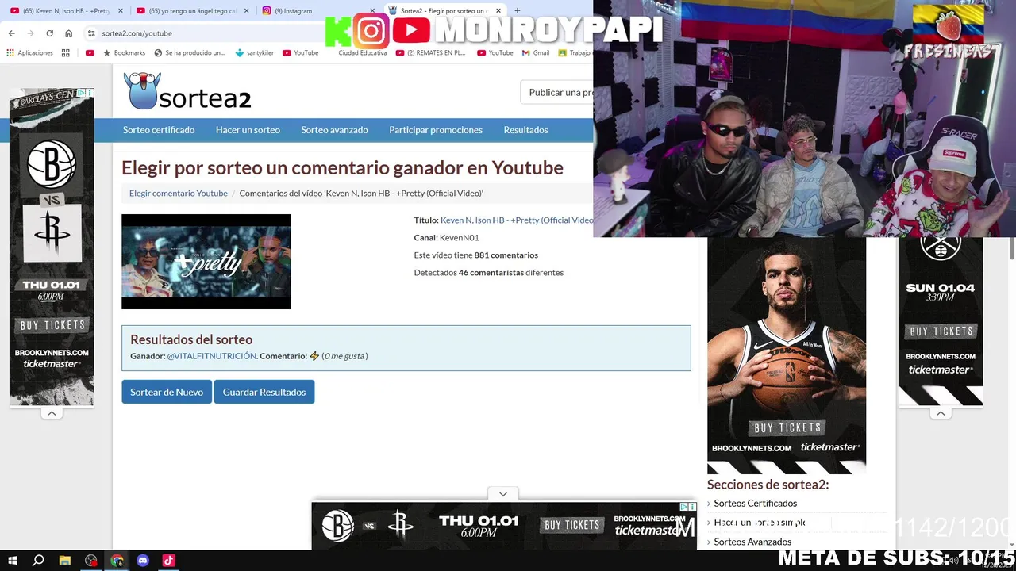This screenshot has width=1016, height=571.
Task: Open Windows taskbar search
Action: pyautogui.click(x=38, y=561)
